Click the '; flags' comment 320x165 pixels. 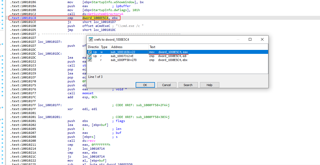click(x=118, y=121)
